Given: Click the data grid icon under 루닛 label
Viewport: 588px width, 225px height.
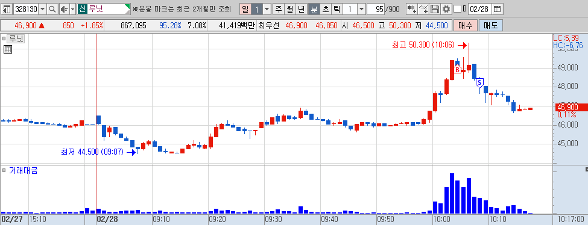Looking at the screenshot, I should coord(7,49).
